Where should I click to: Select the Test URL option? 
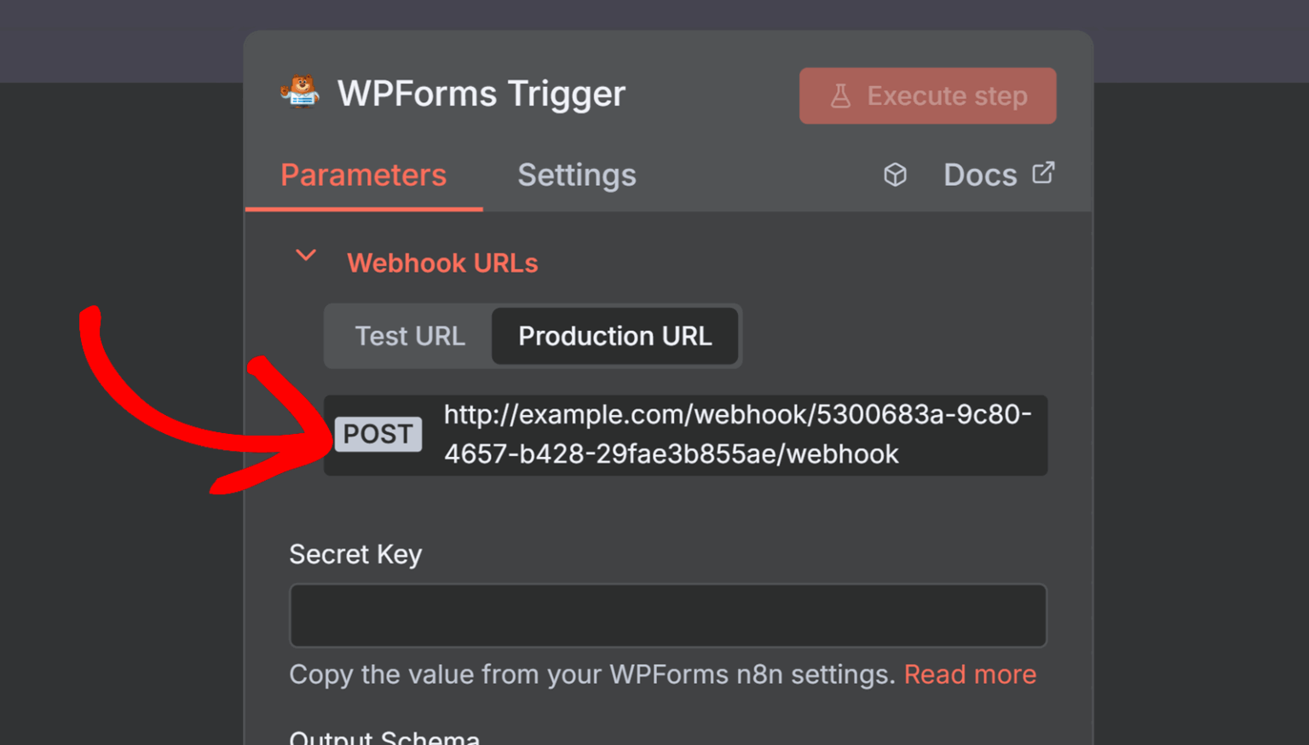(410, 336)
